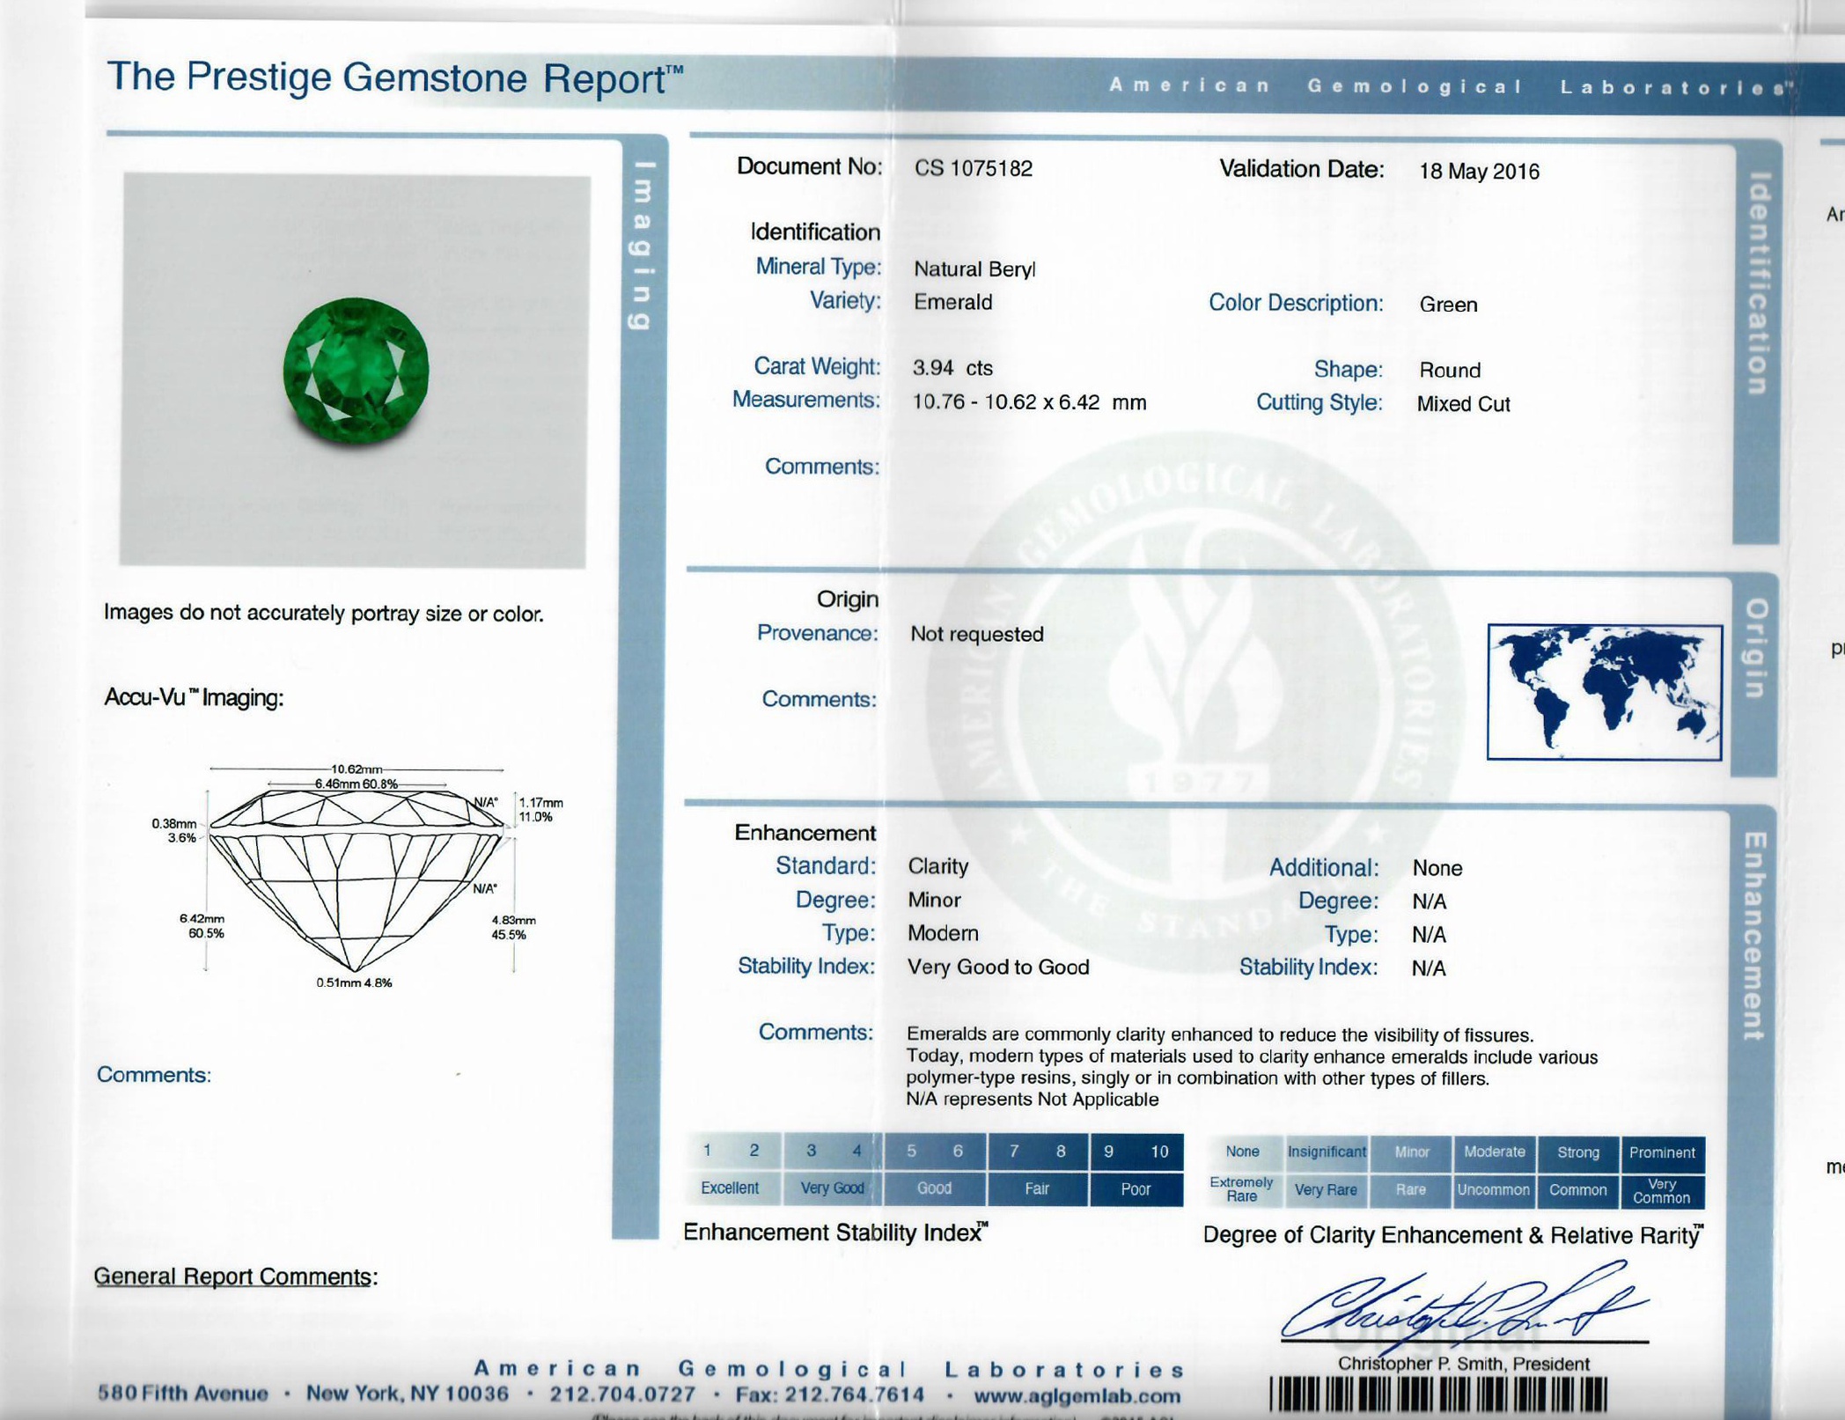
Task: Click the 'Moderate' clarity degree cell
Action: tap(1494, 1152)
